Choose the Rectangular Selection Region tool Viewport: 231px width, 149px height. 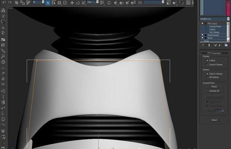(59, 3)
